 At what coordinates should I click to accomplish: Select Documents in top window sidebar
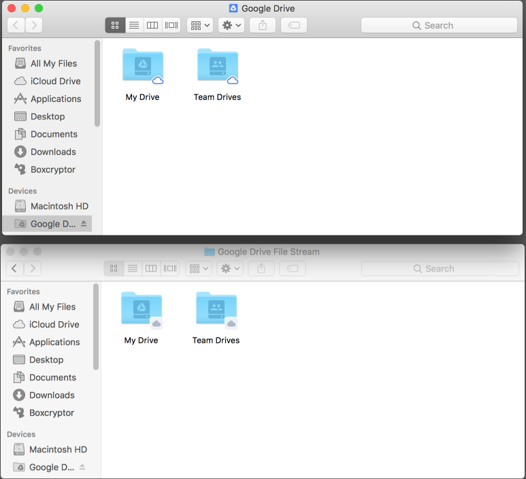tap(47, 134)
